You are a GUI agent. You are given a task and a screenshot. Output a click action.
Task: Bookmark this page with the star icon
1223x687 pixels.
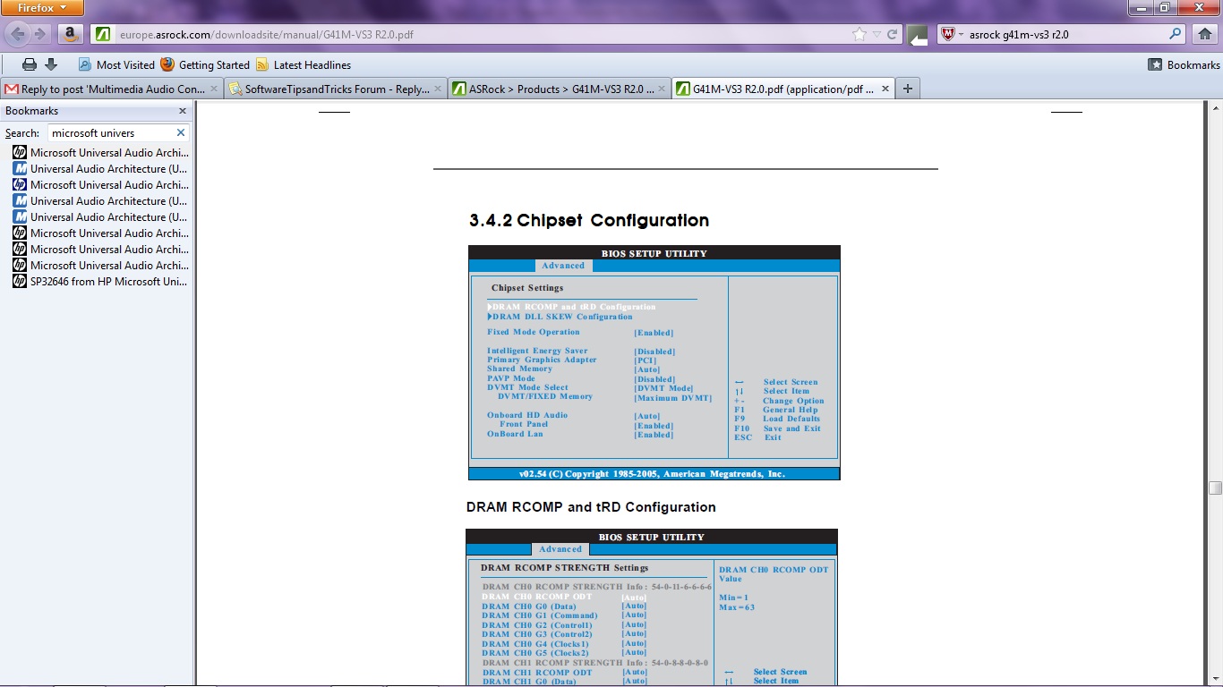[860, 35]
